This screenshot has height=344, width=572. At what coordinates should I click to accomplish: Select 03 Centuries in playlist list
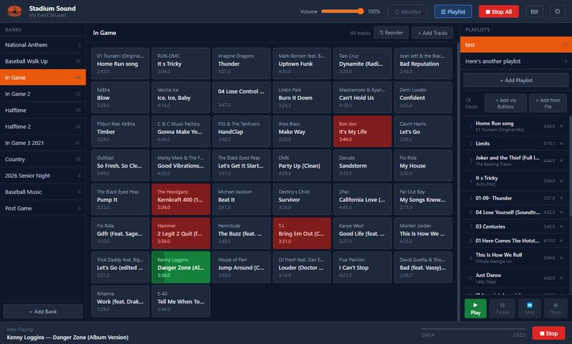pyautogui.click(x=515, y=226)
